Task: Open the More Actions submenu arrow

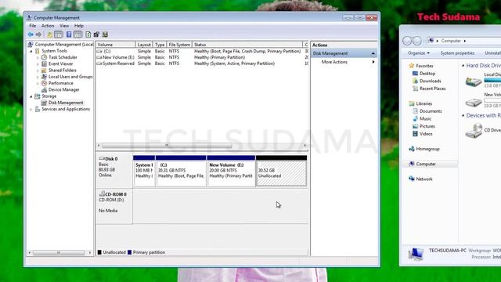Action: [x=373, y=62]
